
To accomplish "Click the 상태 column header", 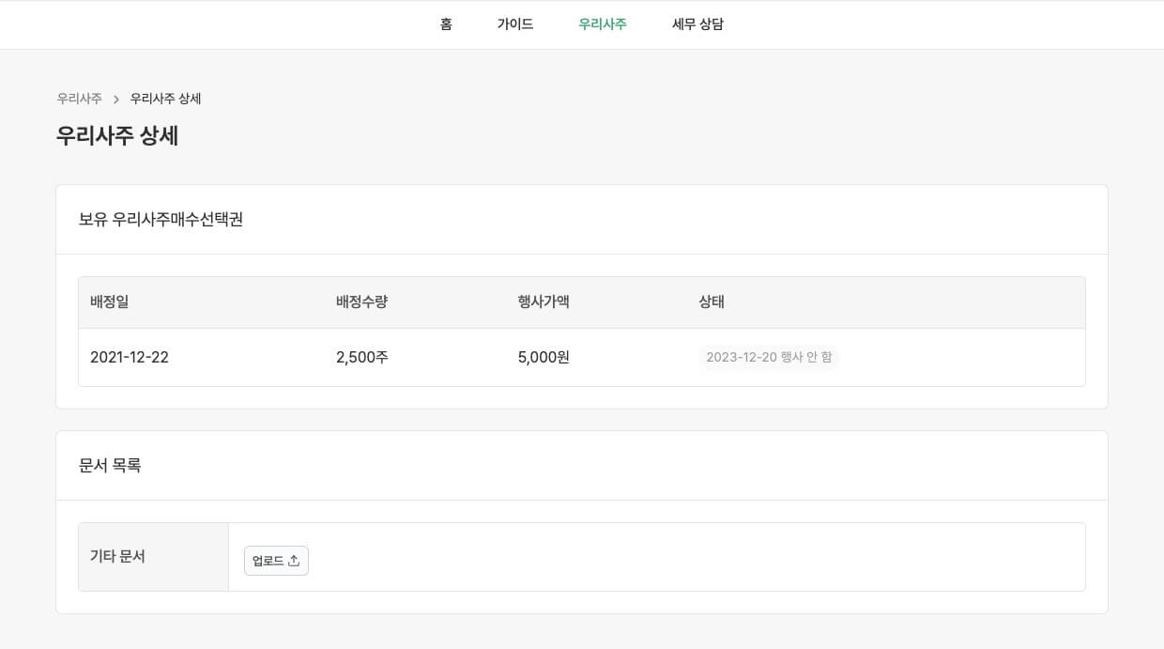I will [x=712, y=301].
